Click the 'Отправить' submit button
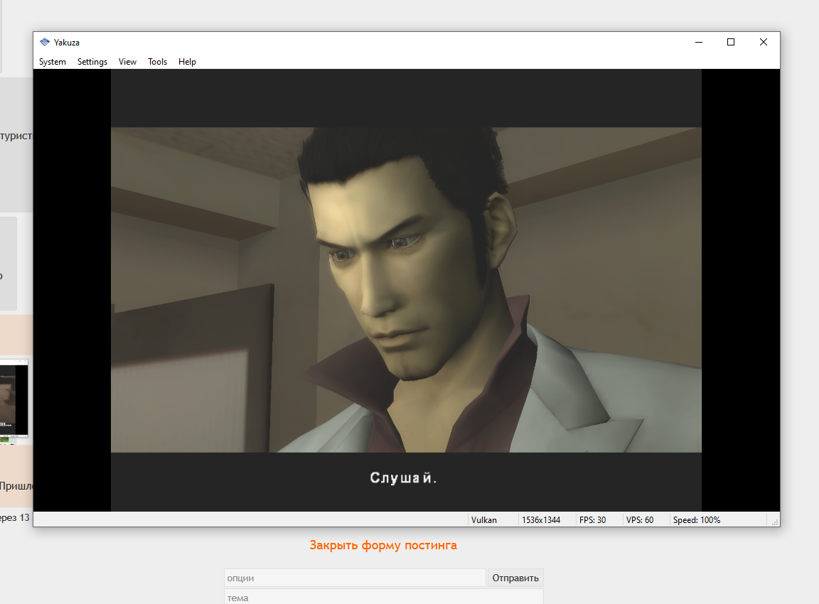The image size is (819, 604). point(515,578)
